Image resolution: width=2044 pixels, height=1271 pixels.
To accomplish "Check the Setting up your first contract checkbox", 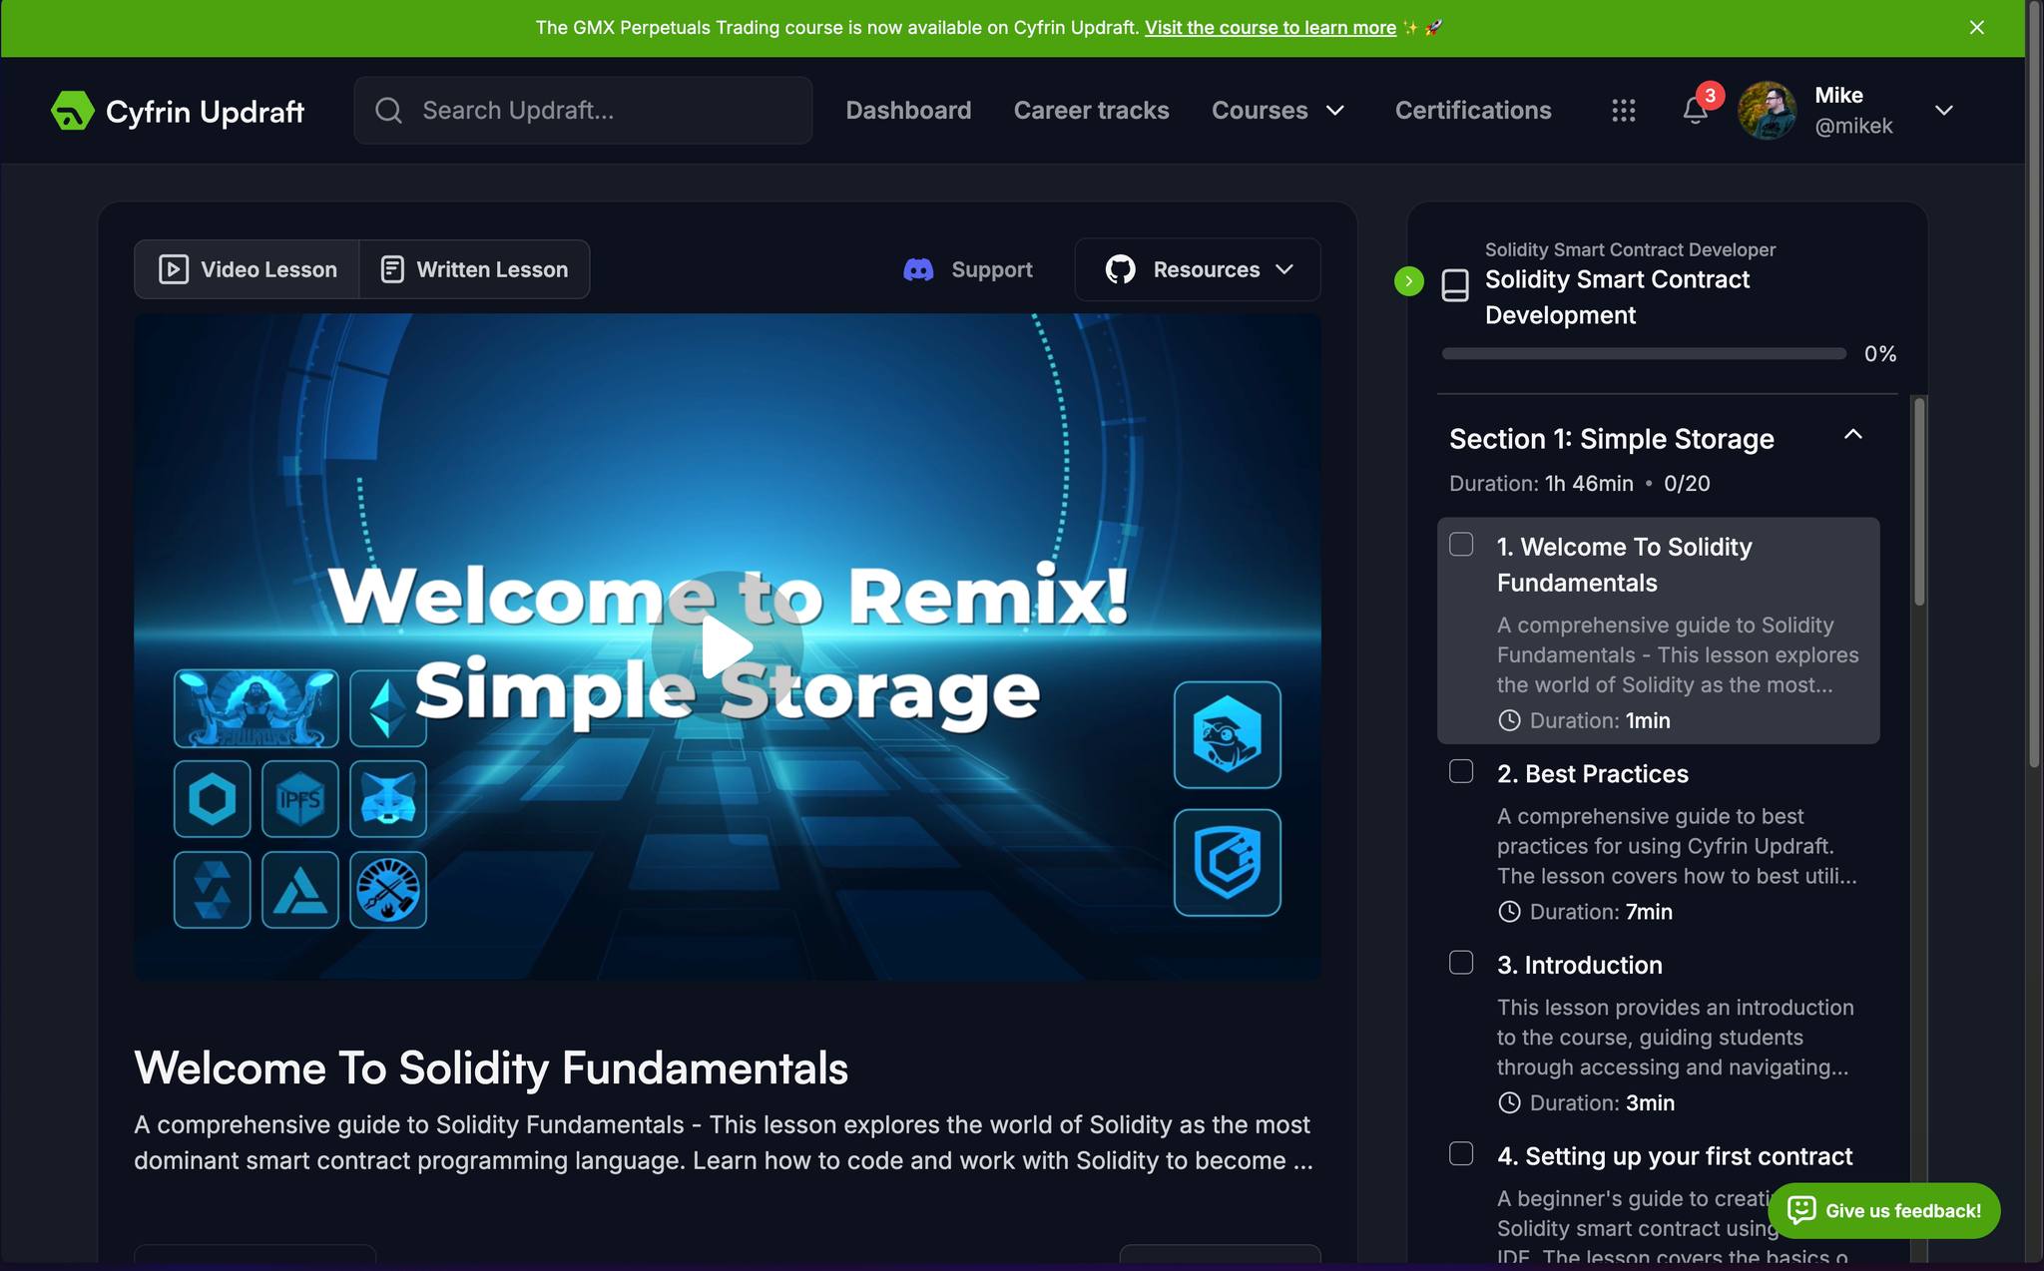I will (x=1461, y=1154).
